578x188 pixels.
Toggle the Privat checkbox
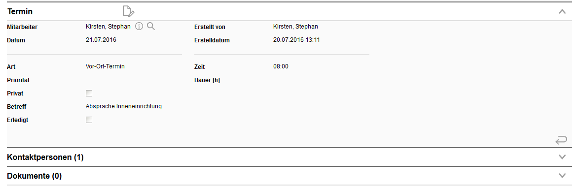89,94
